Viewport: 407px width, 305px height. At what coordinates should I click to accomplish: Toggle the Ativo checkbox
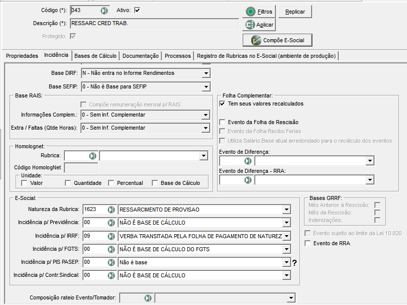137,11
